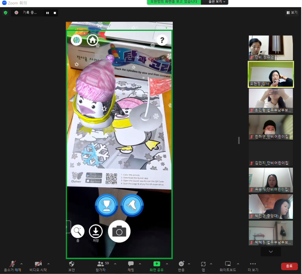The image size is (302, 274).
Task: Open the 보안 security menu
Action: tap(72, 266)
